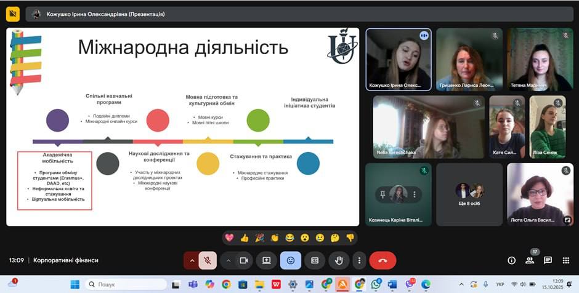Viewport: 579px width, 293px height.
Task: Click the present screen icon
Action: (x=267, y=260)
